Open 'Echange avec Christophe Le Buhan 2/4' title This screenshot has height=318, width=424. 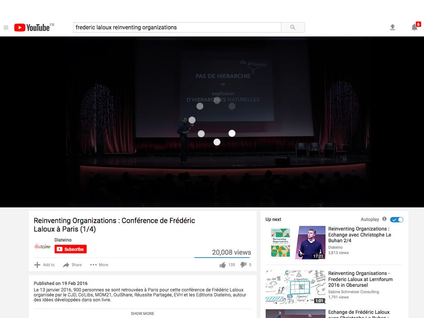pos(360,234)
